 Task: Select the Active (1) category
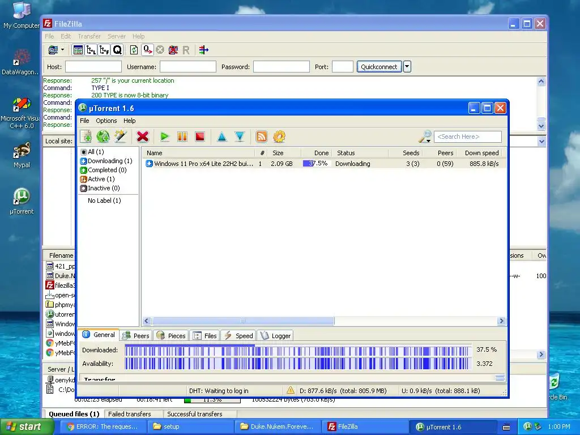98,179
